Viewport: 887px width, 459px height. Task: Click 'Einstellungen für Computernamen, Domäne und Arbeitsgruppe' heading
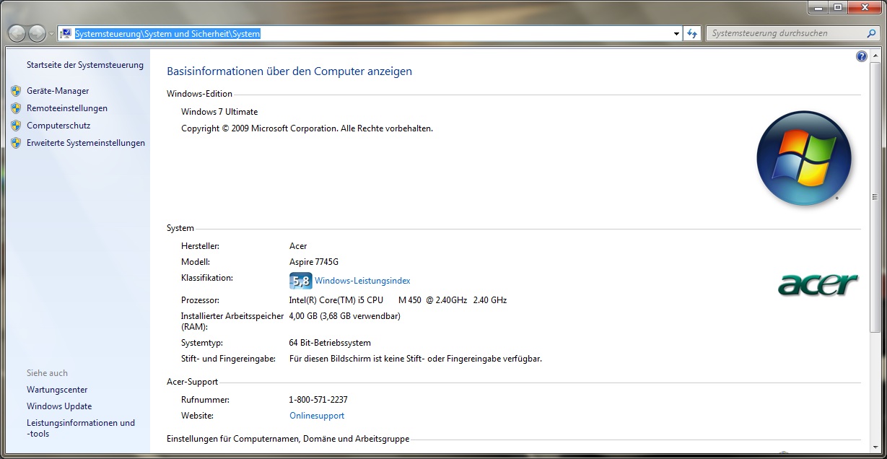(288, 439)
